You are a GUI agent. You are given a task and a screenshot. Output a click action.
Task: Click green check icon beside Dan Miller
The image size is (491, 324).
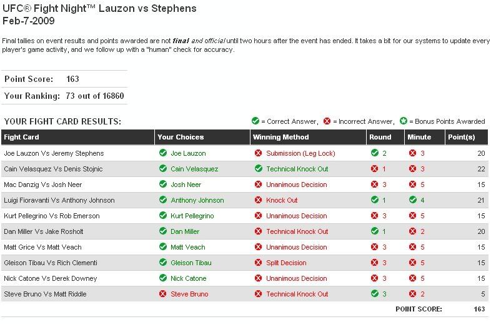[x=162, y=231]
